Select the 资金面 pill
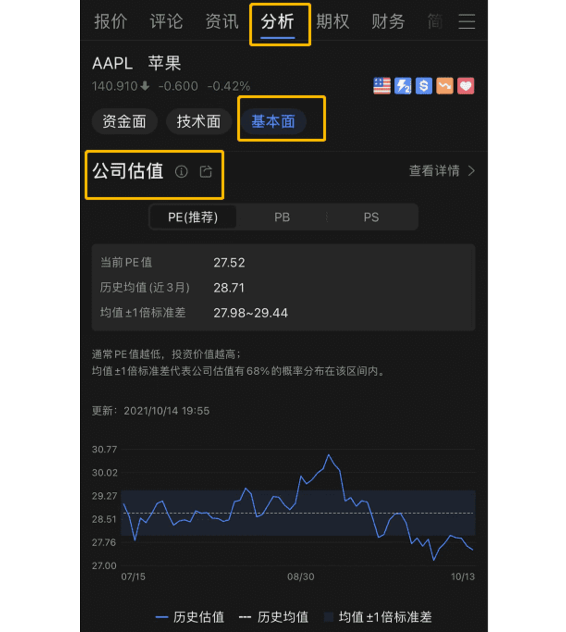This screenshot has width=566, height=632. (x=124, y=122)
